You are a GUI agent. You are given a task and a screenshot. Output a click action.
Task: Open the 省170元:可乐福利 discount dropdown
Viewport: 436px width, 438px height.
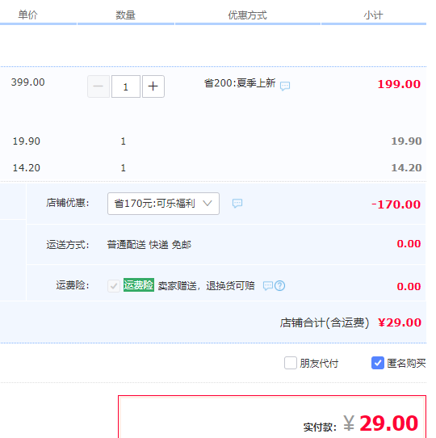coord(163,204)
